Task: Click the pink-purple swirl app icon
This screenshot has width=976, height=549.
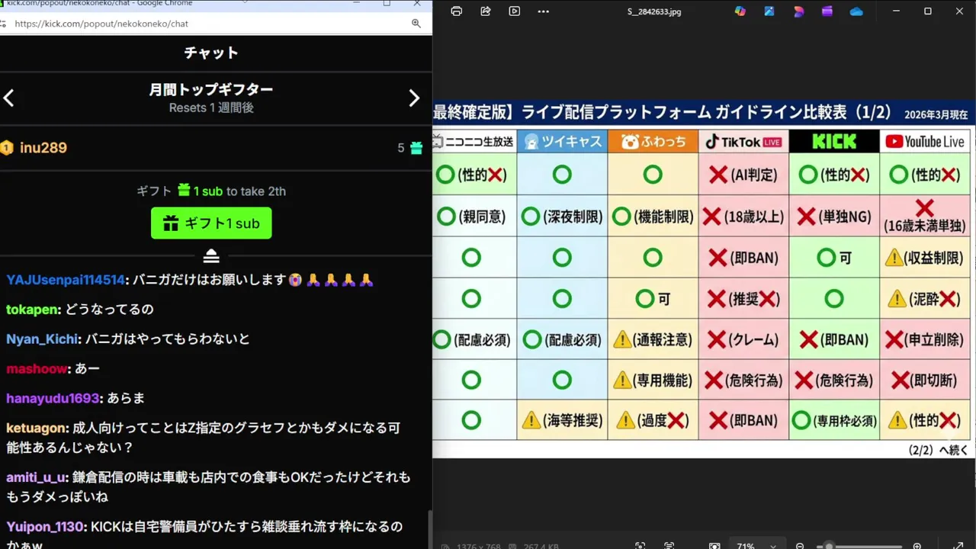Action: coord(798,11)
